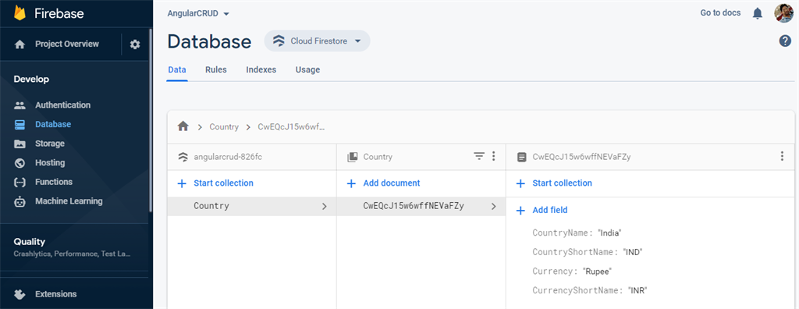Expand the AngularCRUD project dropdown
The width and height of the screenshot is (799, 309).
click(226, 14)
